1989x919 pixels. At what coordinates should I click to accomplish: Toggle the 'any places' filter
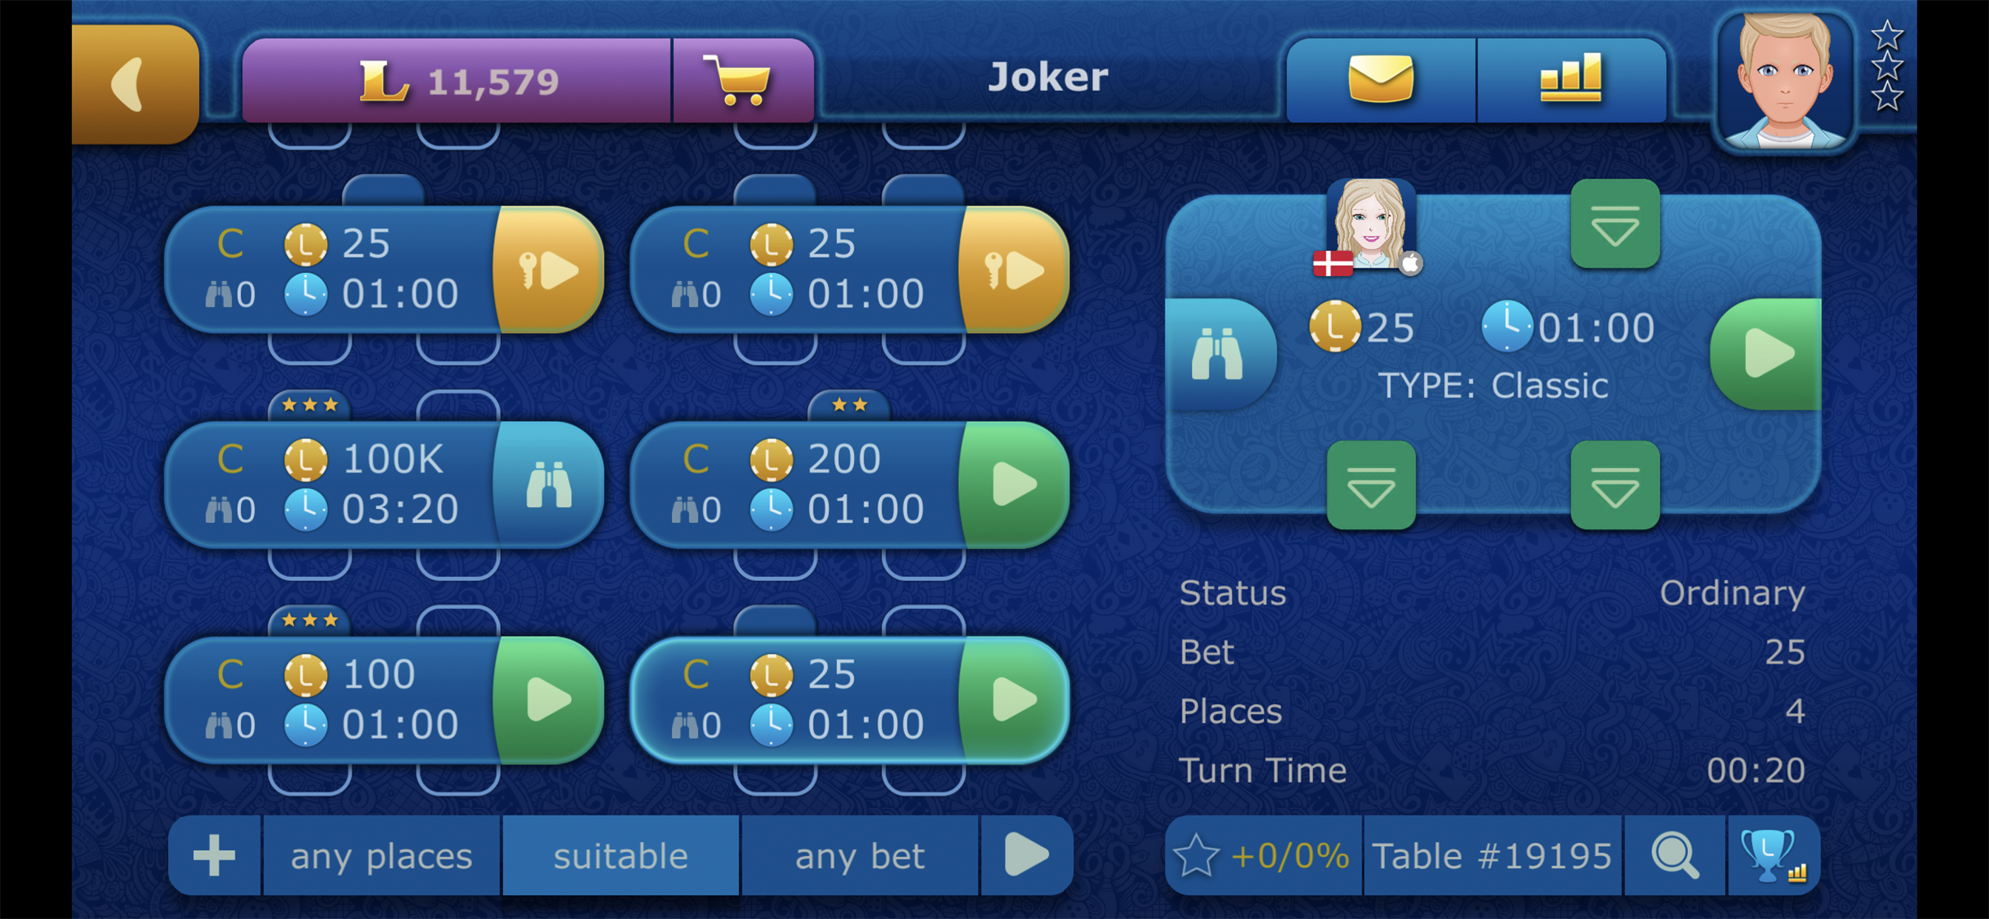tap(381, 855)
